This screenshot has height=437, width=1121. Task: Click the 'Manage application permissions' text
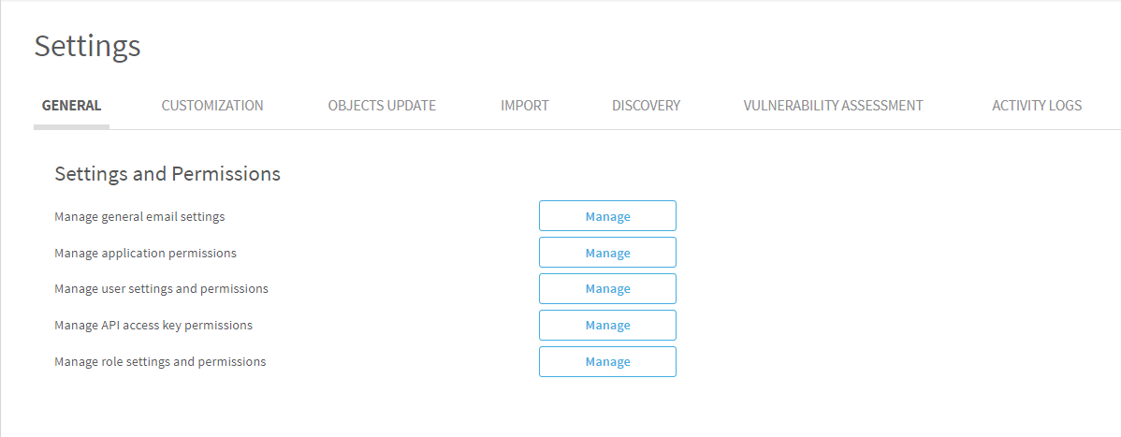(x=145, y=254)
